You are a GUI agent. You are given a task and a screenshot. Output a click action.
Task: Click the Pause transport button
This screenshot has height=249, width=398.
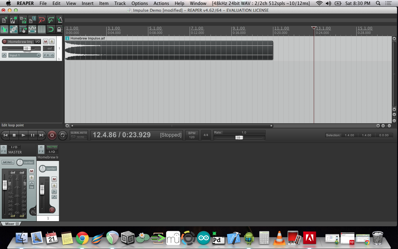click(x=32, y=135)
